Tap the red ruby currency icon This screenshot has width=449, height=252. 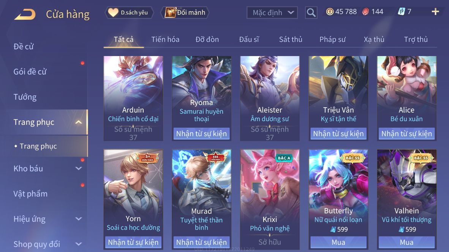point(365,12)
